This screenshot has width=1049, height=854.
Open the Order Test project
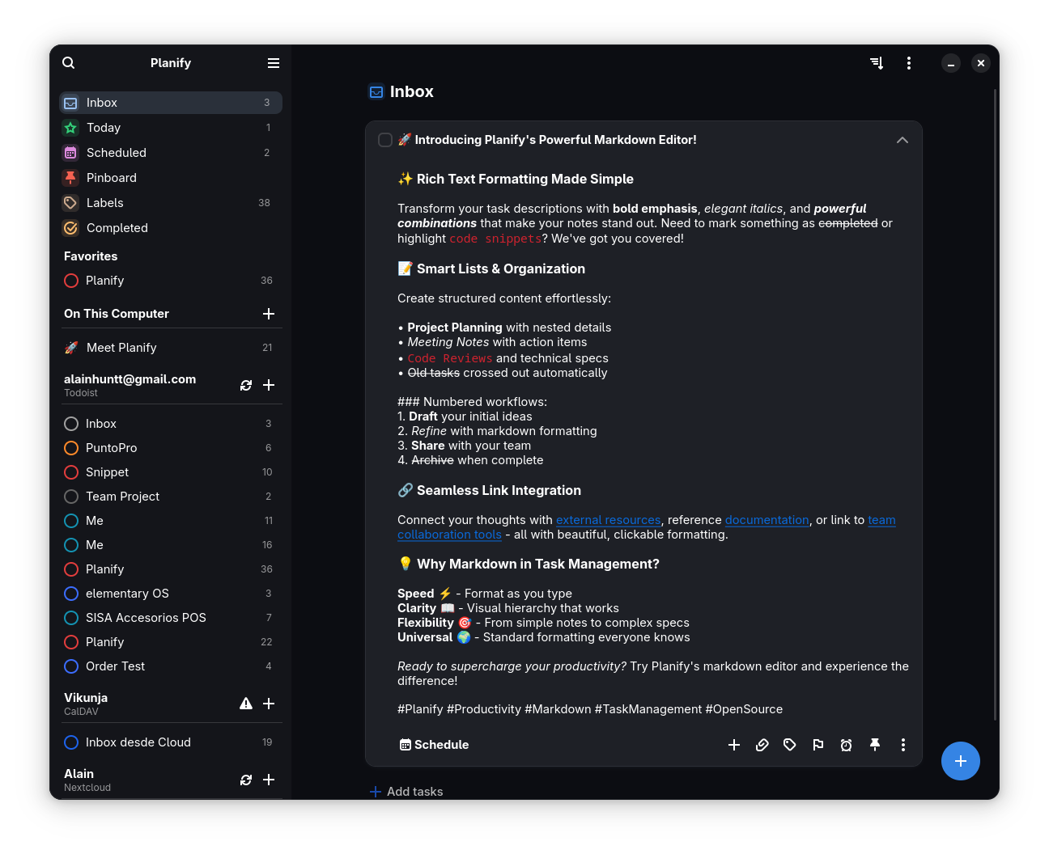pyautogui.click(x=171, y=666)
